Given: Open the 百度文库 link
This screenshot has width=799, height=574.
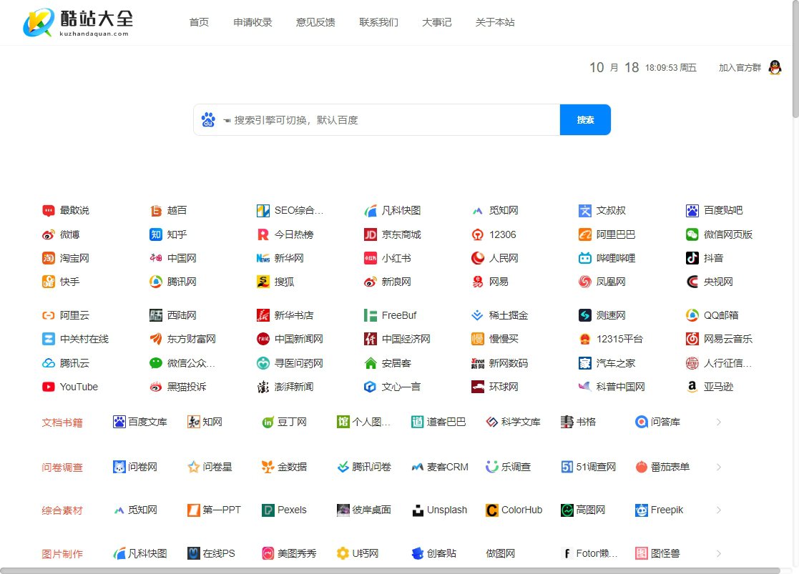Looking at the screenshot, I should tap(140, 422).
